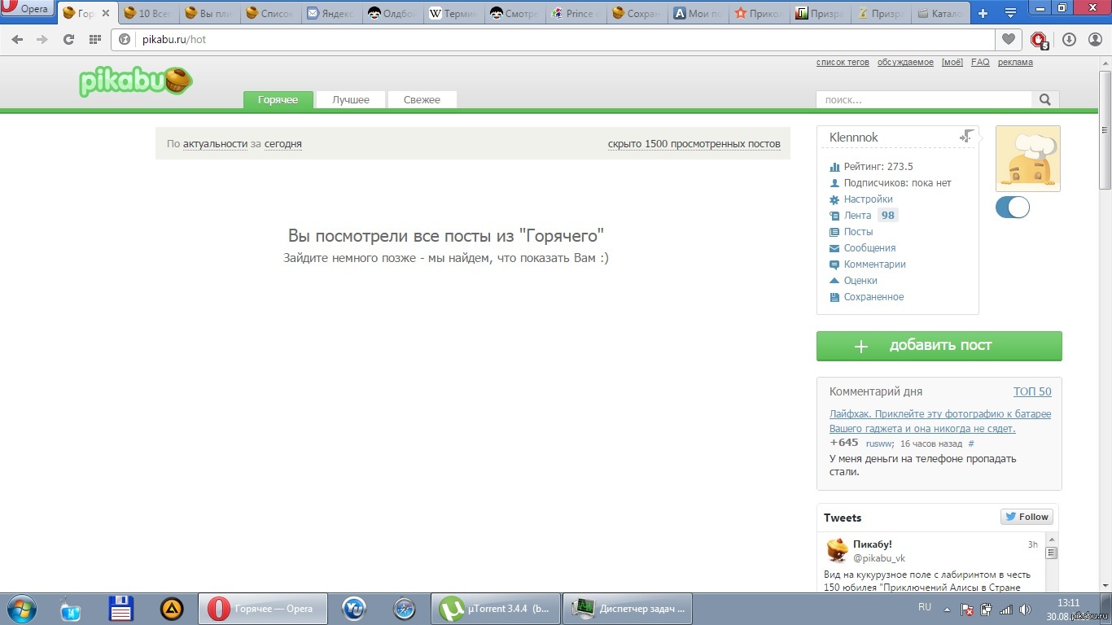Open the Opera downloads icon

click(x=1069, y=39)
